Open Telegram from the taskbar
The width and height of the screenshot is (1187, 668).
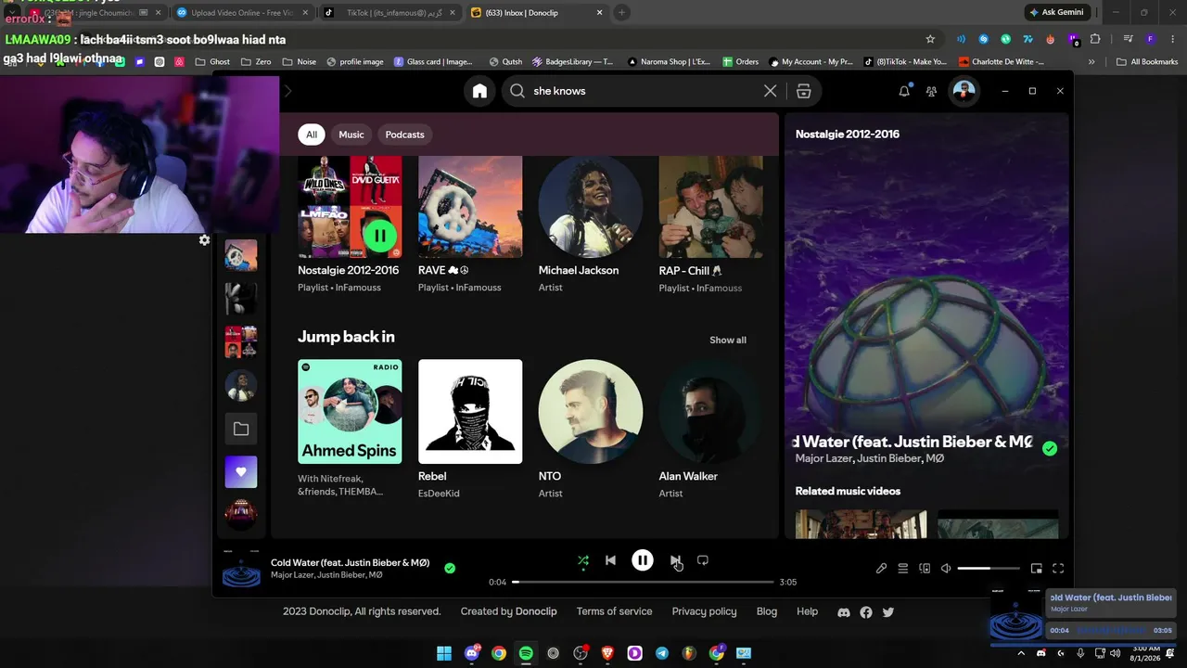(x=662, y=653)
